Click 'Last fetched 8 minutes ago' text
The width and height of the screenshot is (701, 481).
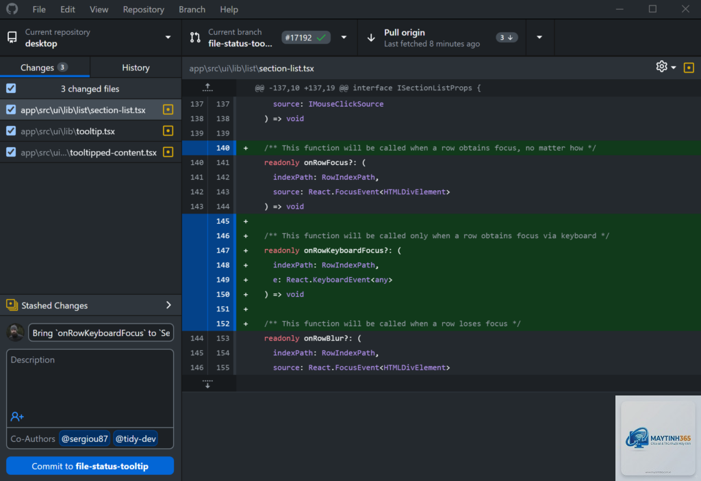pyautogui.click(x=432, y=44)
